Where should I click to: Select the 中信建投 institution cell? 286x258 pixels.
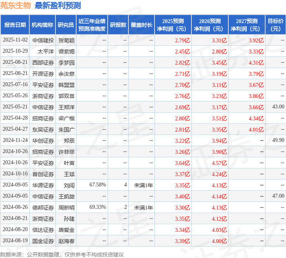click(43, 40)
